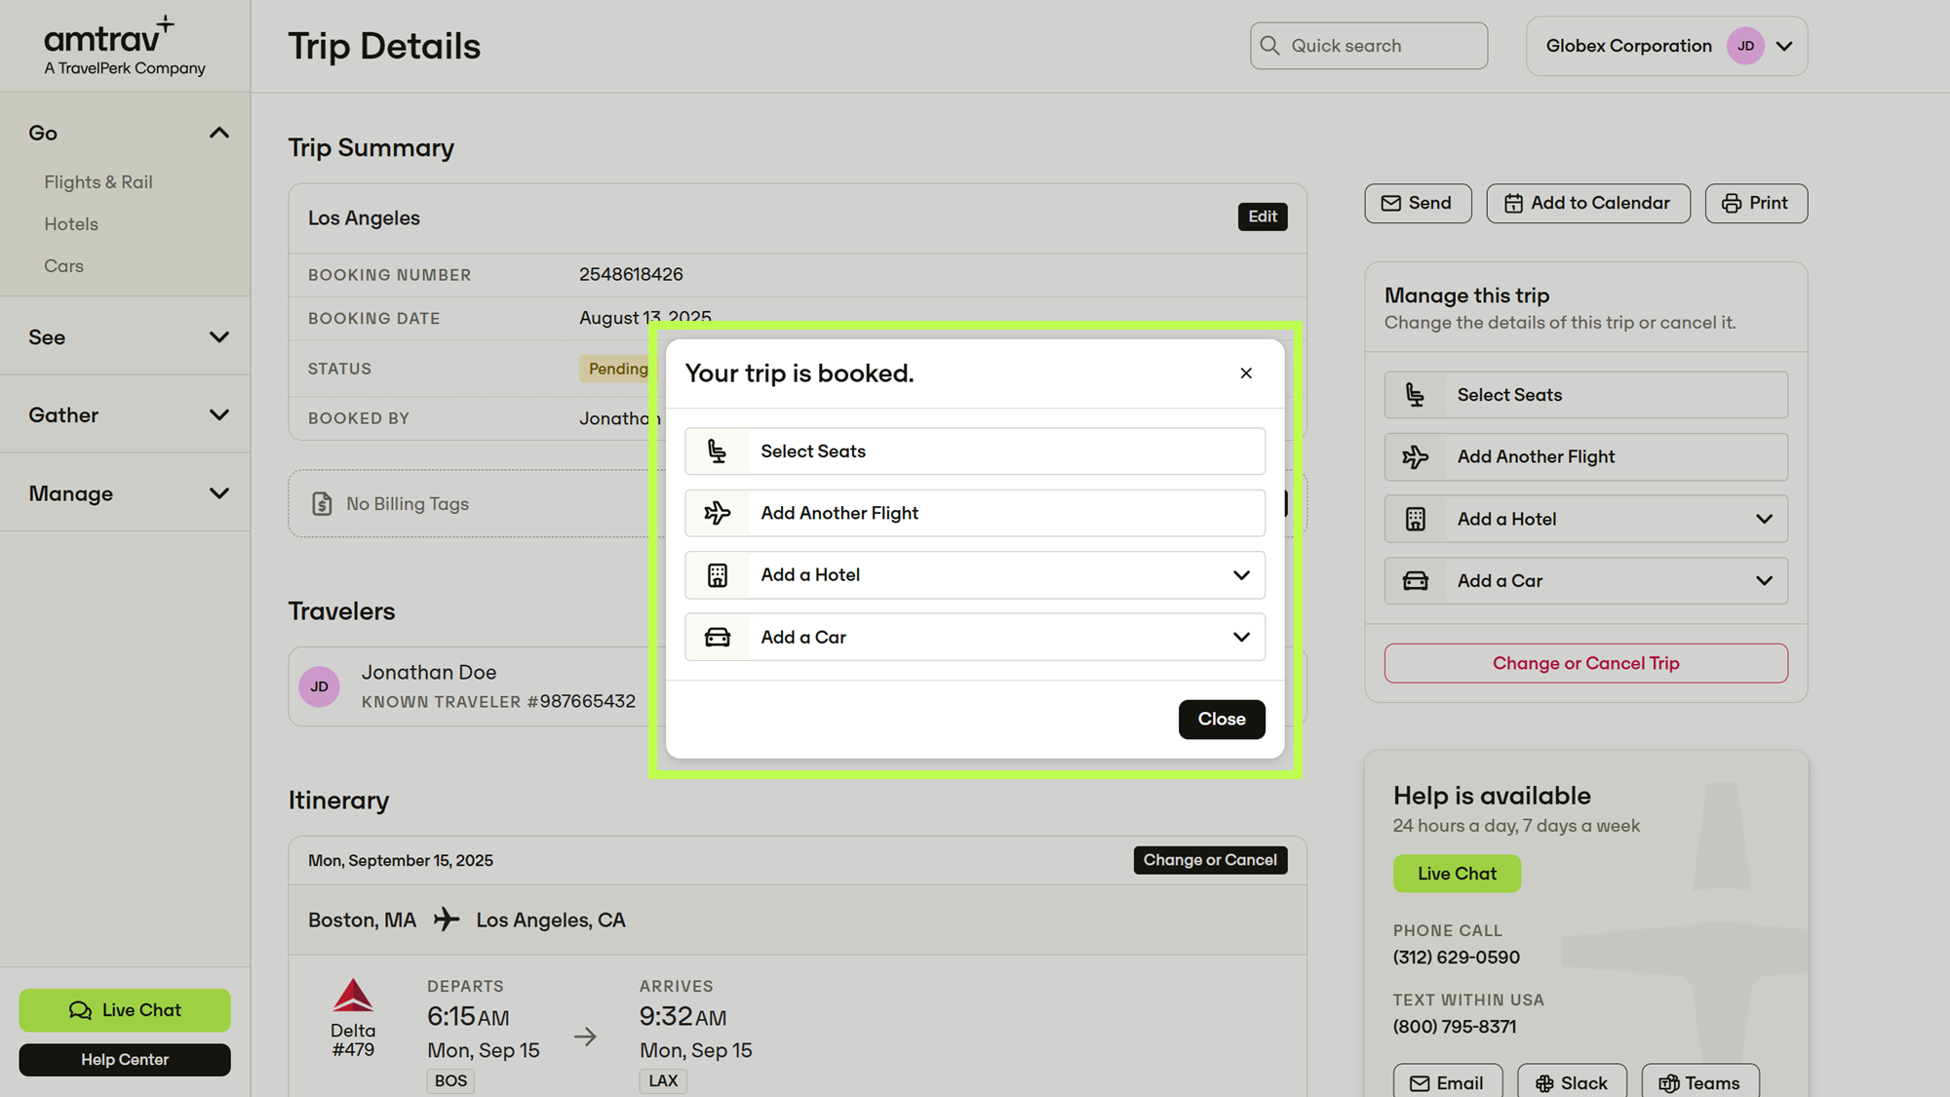Click the billing tags document icon
Viewport: 1950px width, 1097px height.
pyautogui.click(x=322, y=504)
